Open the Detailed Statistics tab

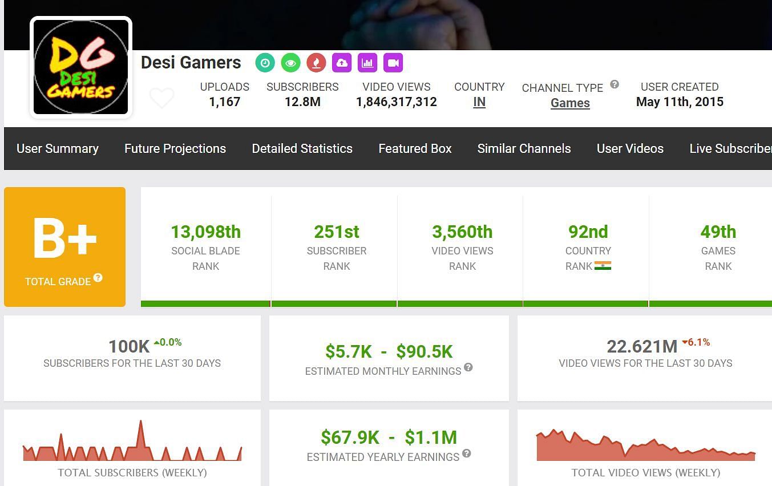(302, 148)
